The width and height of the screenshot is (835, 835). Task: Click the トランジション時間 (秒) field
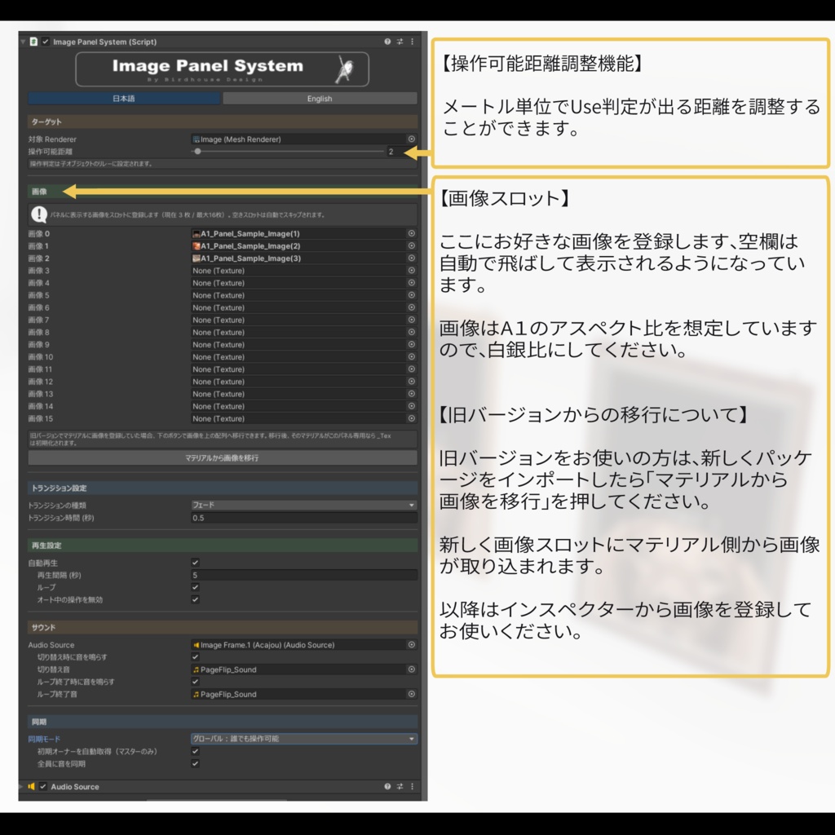304,518
